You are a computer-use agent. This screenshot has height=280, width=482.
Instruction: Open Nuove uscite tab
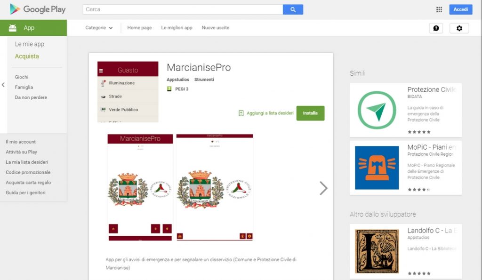tap(216, 28)
